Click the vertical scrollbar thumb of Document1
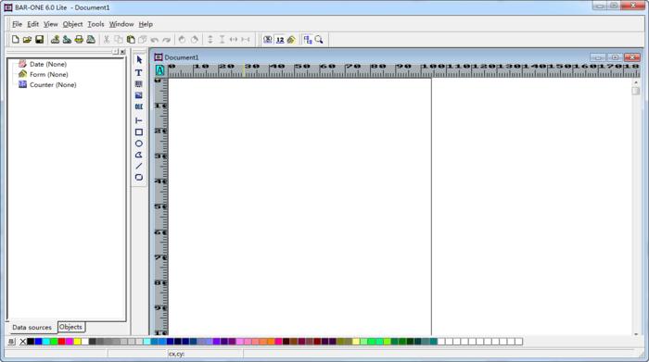Screen dimensions: 649x362 pyautogui.click(x=636, y=91)
